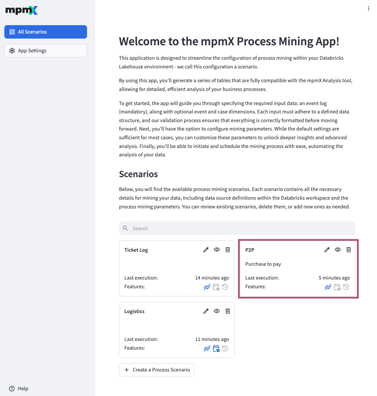Click the Logistics history feature icon
Screen dimensions: 377x396
click(x=225, y=348)
